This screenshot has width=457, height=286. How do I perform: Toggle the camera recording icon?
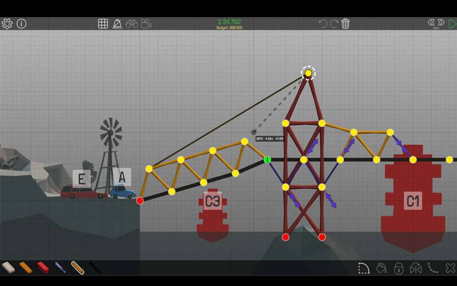point(146,23)
